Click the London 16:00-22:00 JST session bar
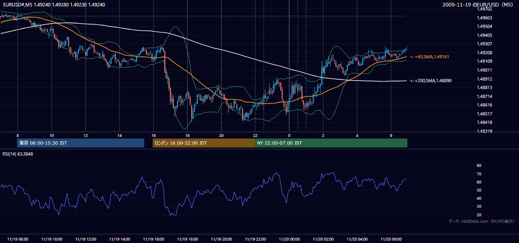Viewport: 519px width, 243px height. (x=203, y=143)
